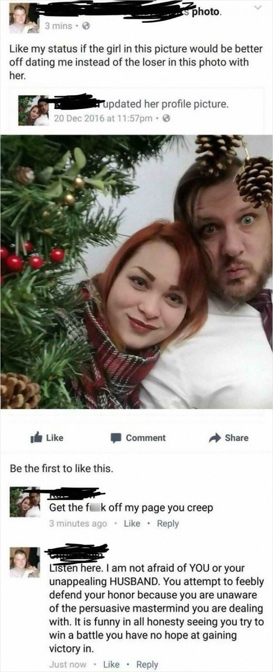The width and height of the screenshot is (273, 672).
Task: Open the shared post's couple profile thumbnail
Action: point(34,110)
